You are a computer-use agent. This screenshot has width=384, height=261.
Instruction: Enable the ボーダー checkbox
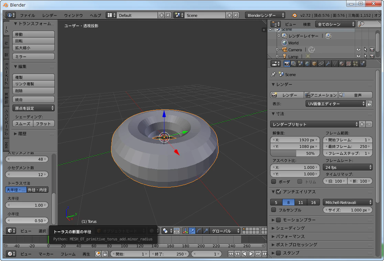(274, 182)
